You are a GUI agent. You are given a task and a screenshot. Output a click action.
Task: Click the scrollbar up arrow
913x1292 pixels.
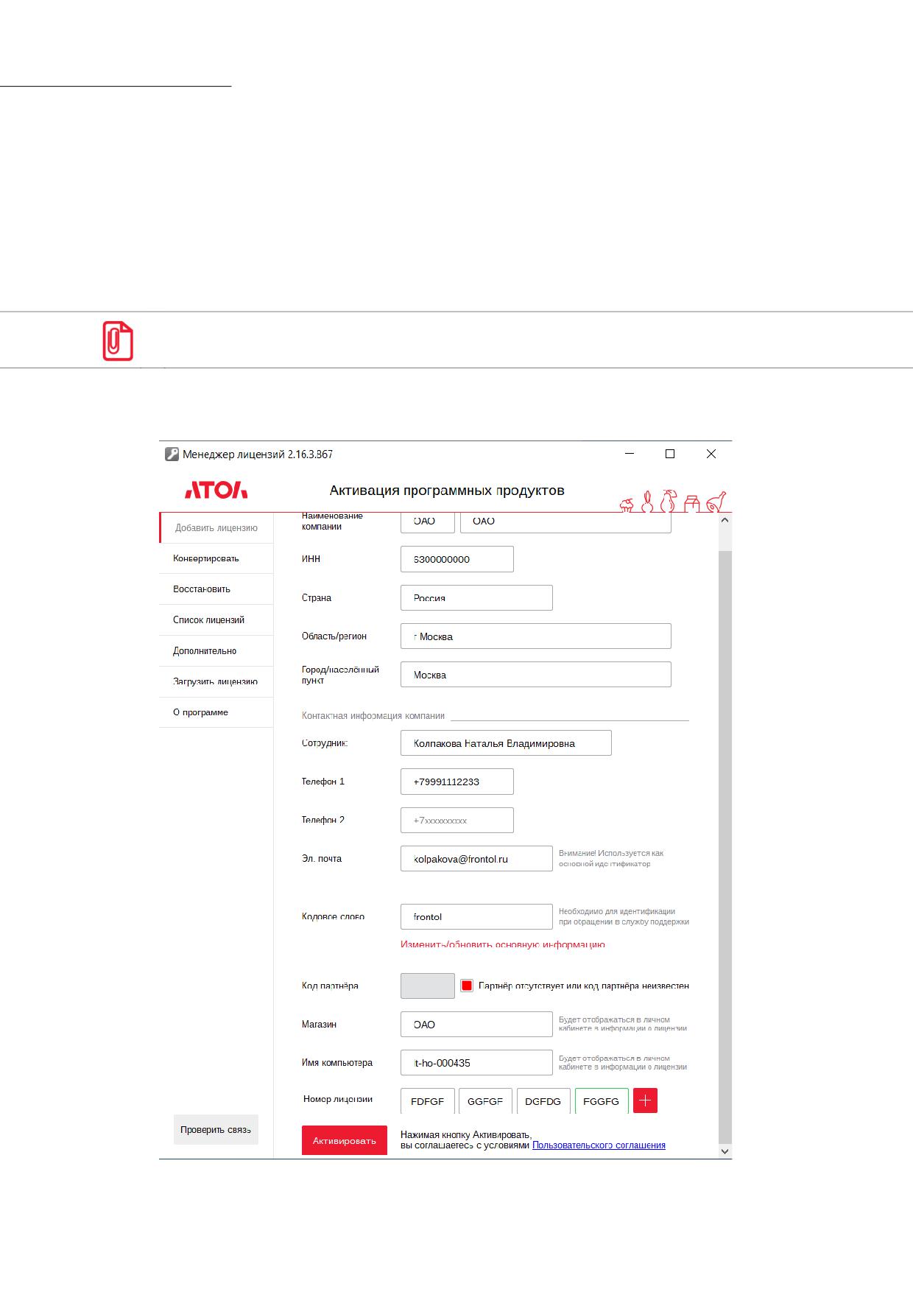point(725,520)
